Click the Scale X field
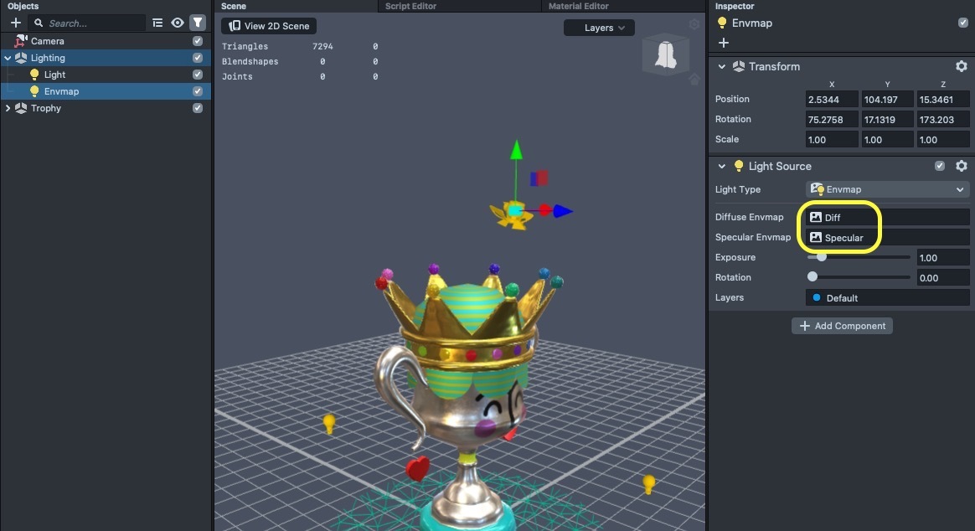Viewport: 975px width, 531px height. [832, 140]
